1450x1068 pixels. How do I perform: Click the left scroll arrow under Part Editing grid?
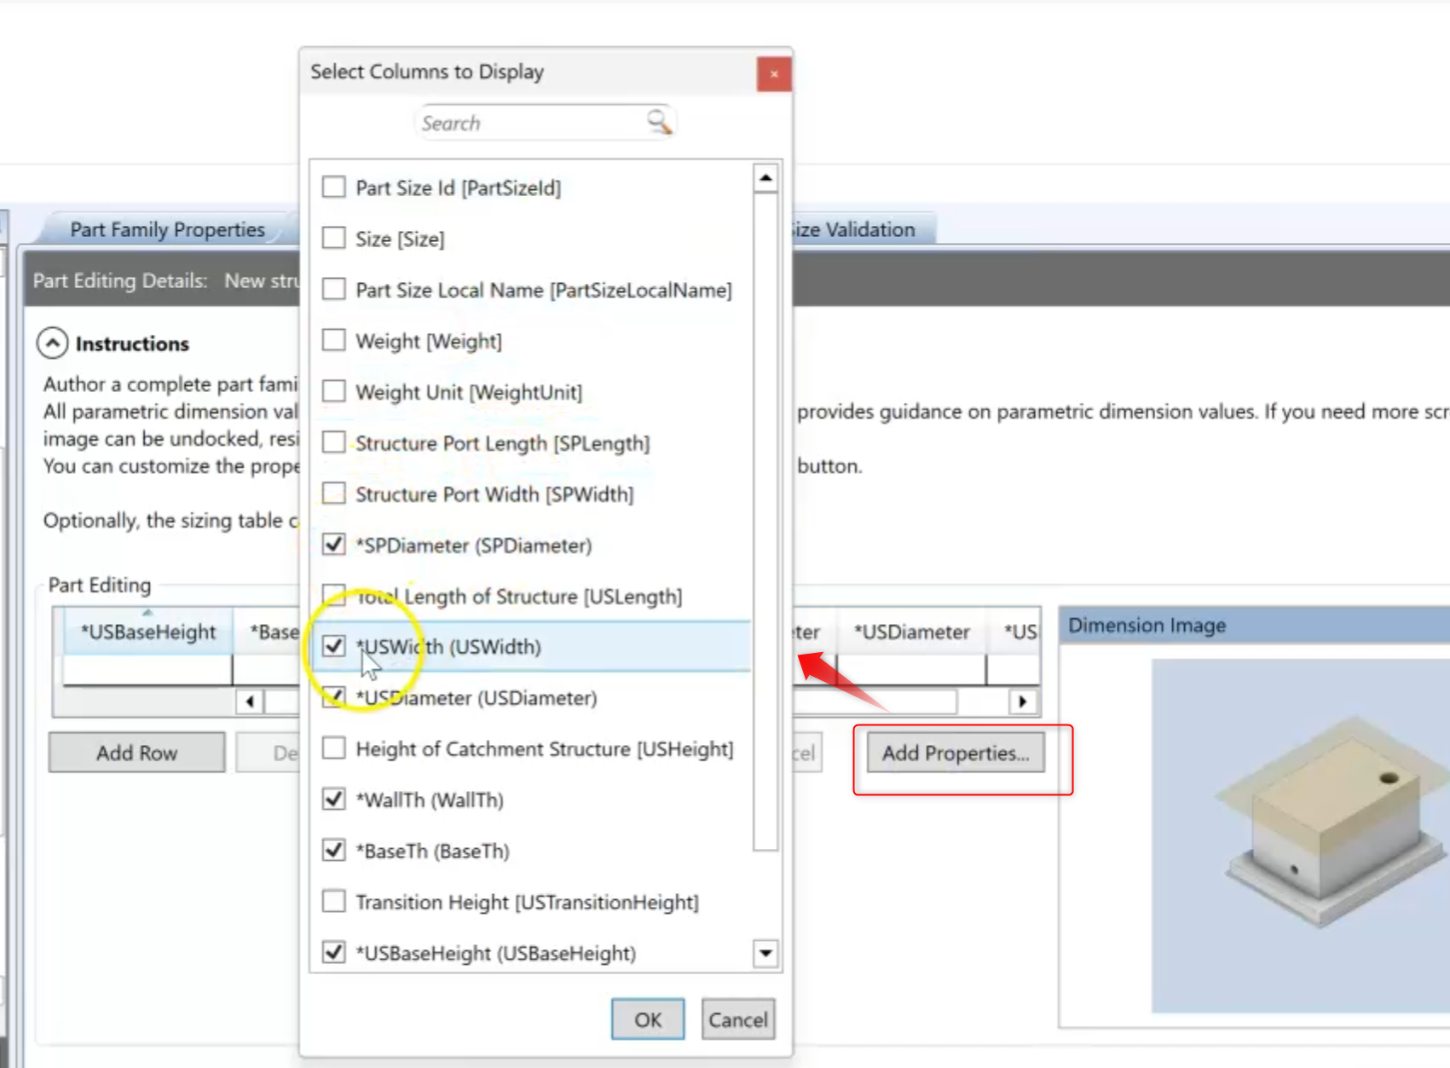click(248, 701)
